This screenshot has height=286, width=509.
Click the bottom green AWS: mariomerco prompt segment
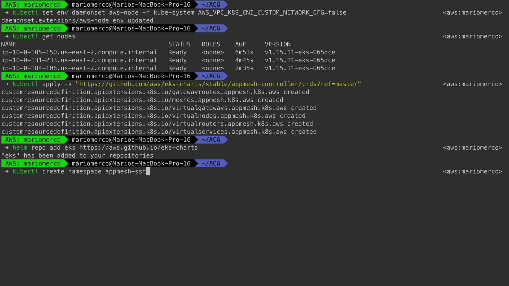click(33, 163)
